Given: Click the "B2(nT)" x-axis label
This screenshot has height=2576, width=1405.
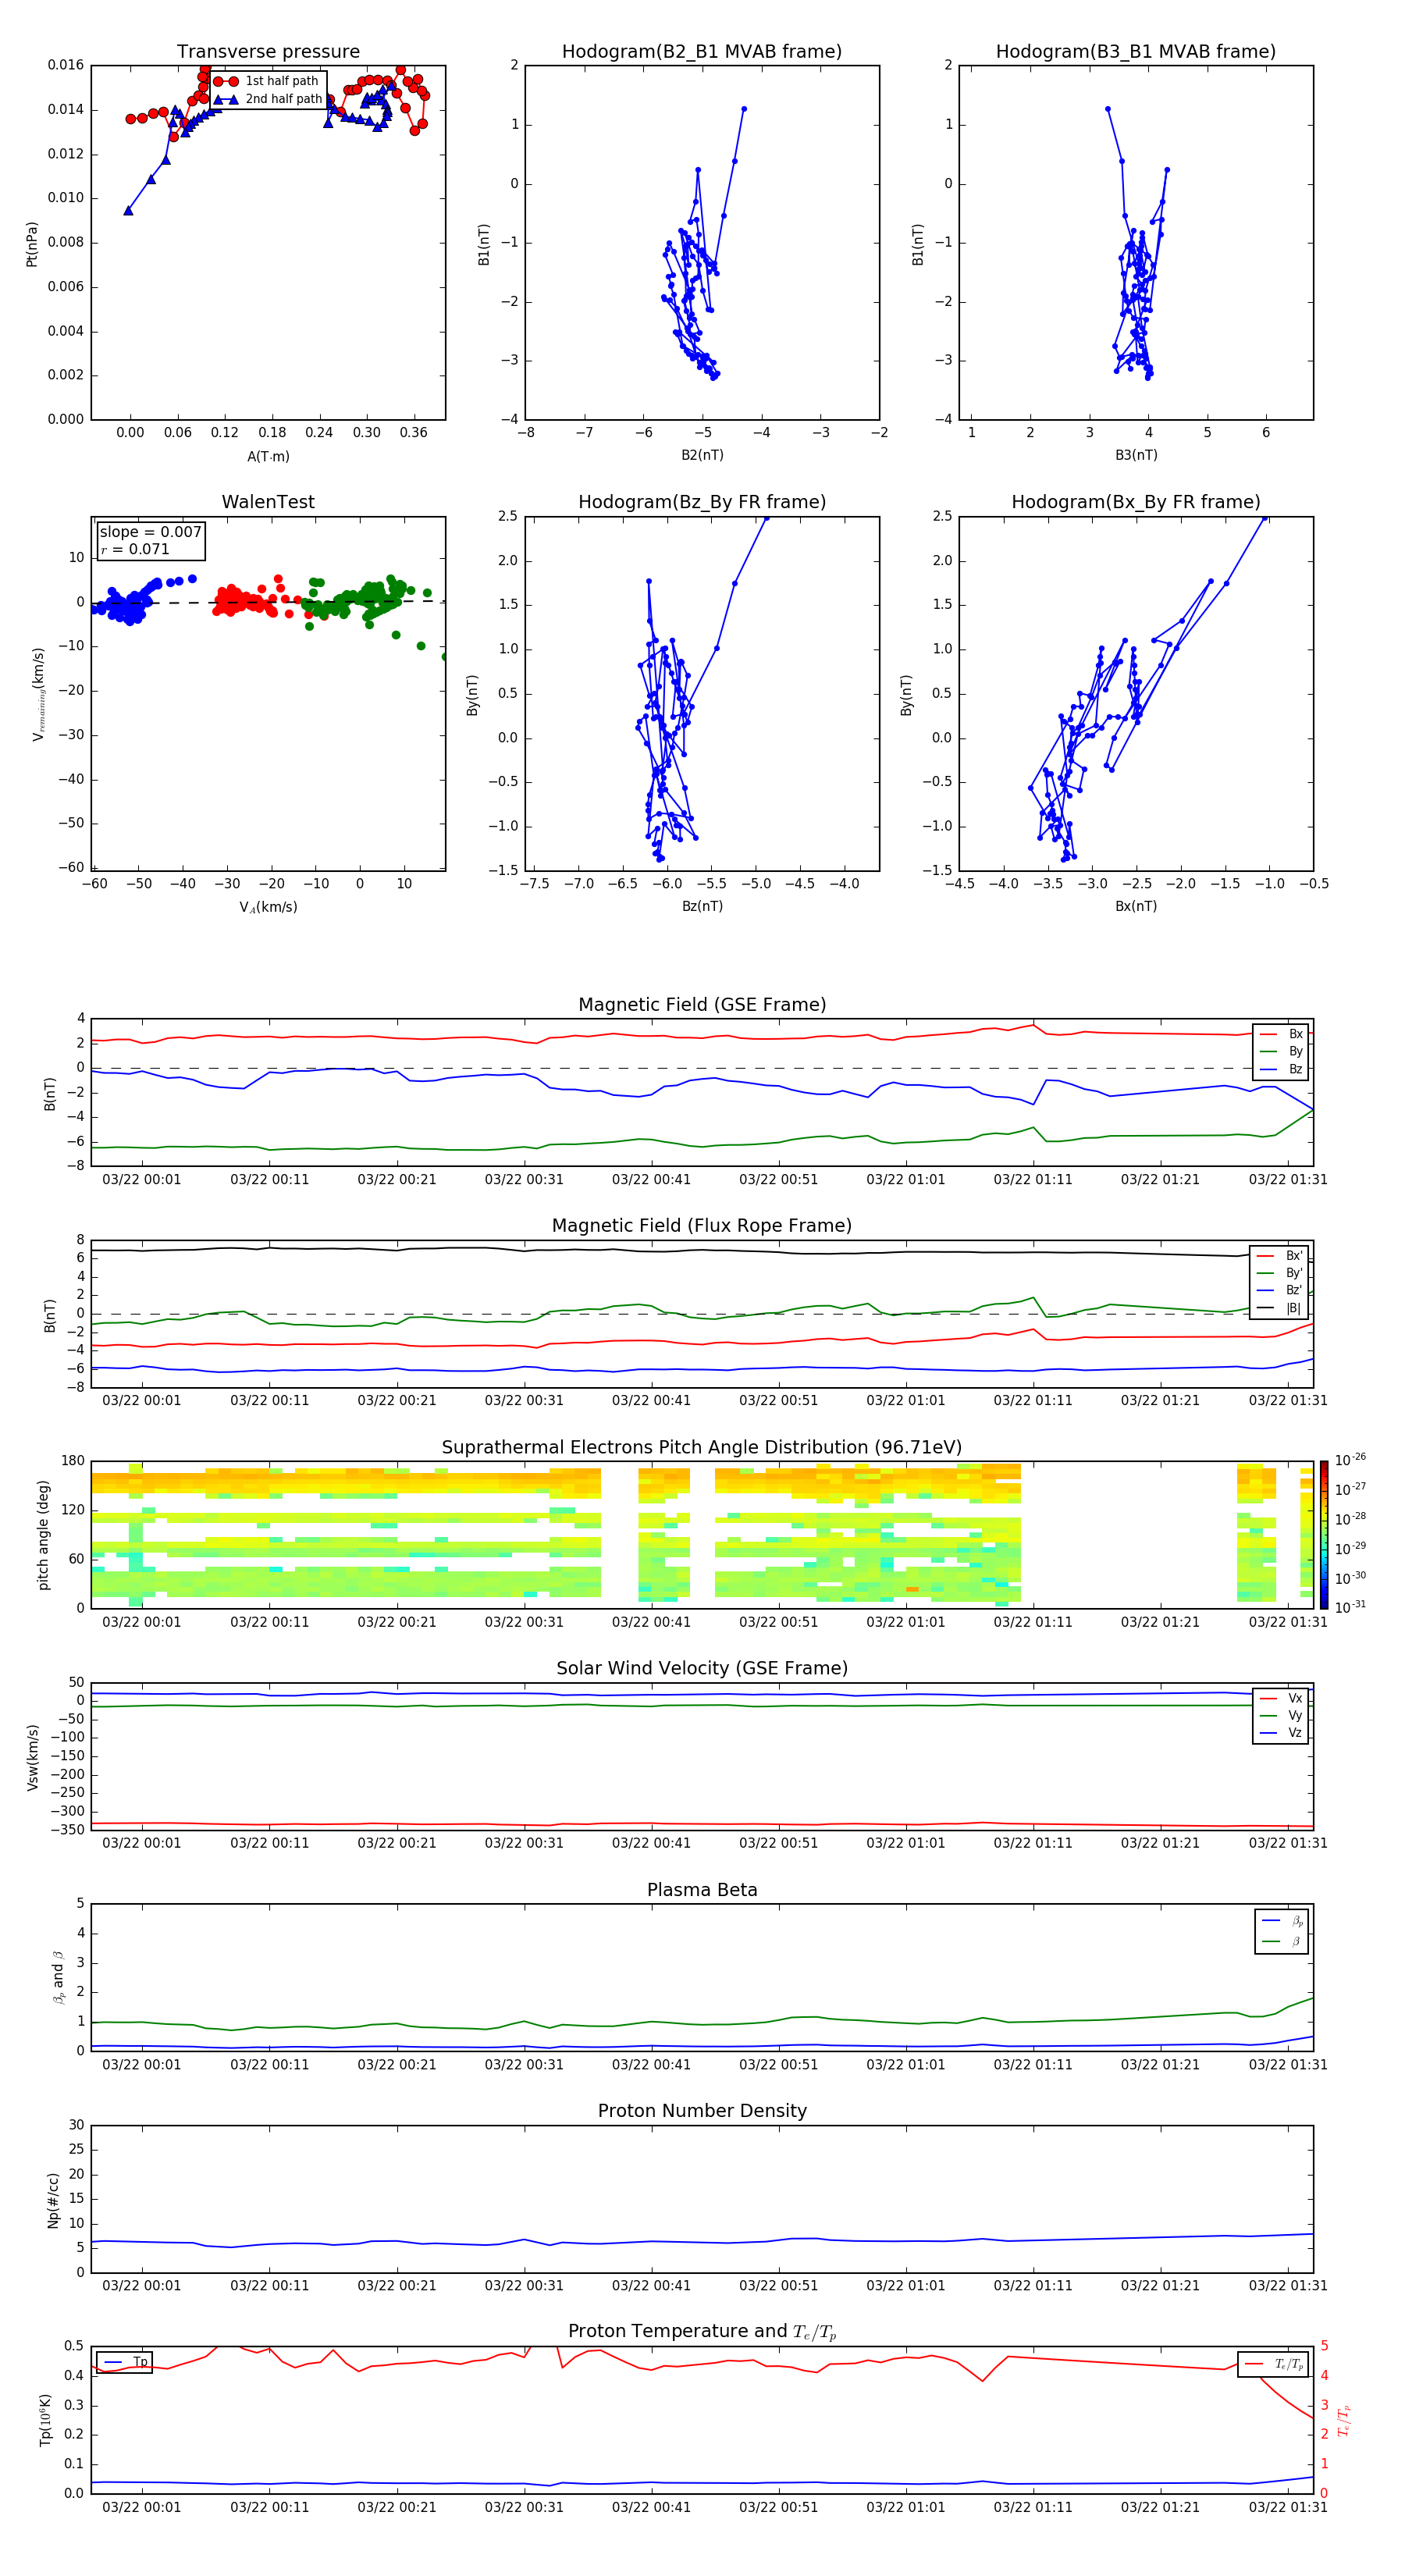Looking at the screenshot, I should (702, 455).
